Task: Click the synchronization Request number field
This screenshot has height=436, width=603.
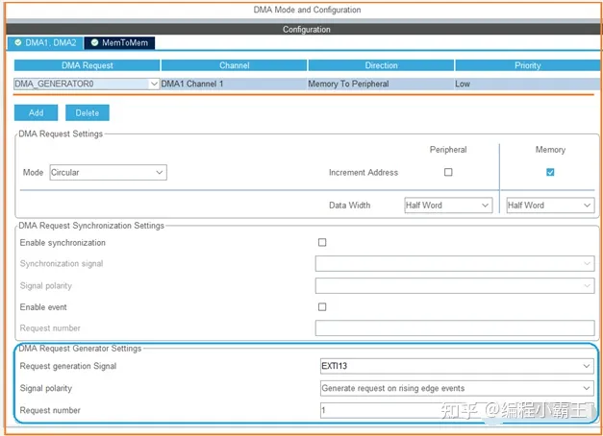Action: (x=455, y=328)
